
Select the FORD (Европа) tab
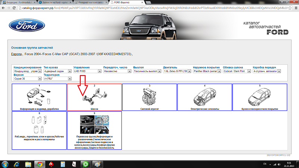(127, 3)
